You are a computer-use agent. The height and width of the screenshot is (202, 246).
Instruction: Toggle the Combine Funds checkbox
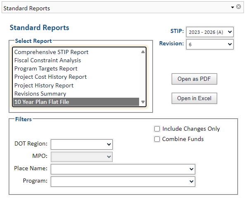pos(157,139)
